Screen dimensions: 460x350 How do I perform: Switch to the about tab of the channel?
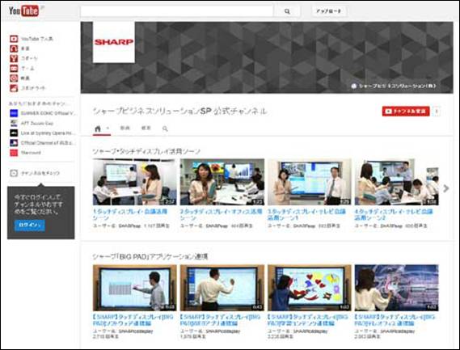pos(146,128)
